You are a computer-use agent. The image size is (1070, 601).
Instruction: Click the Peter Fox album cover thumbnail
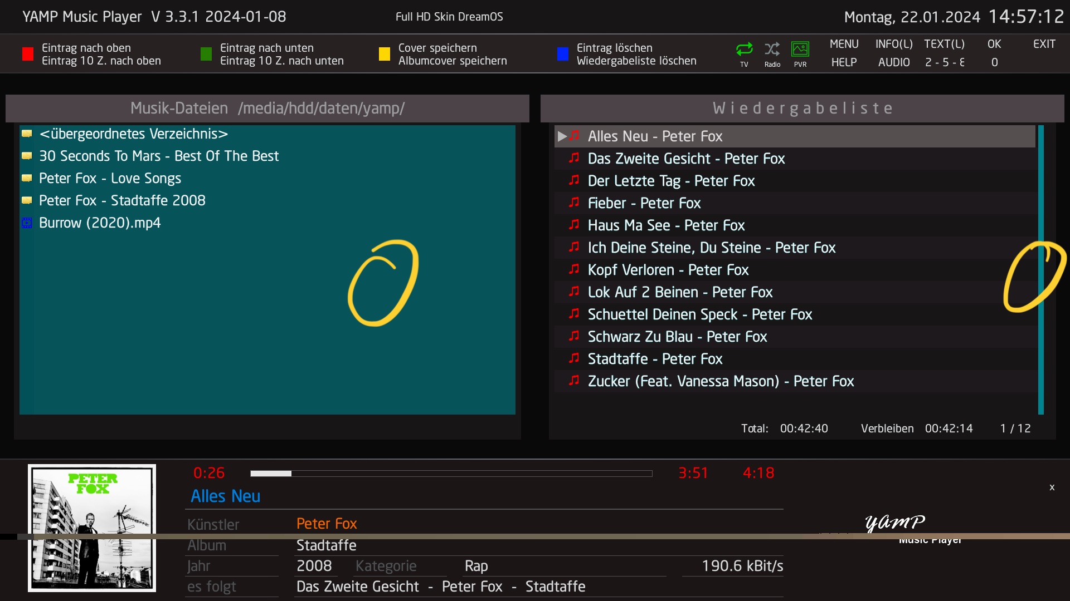92,528
